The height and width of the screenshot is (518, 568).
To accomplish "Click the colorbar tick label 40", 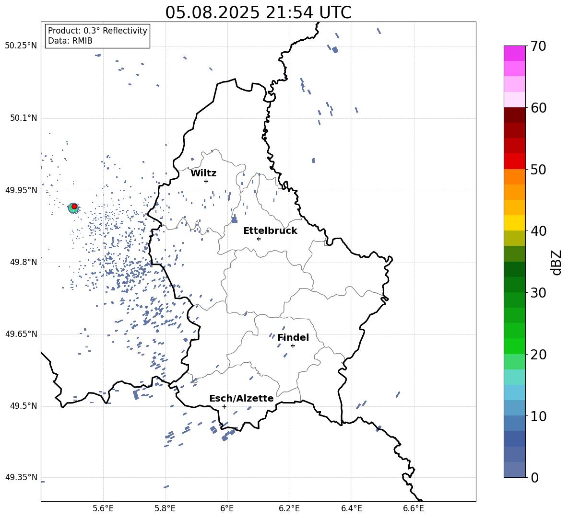I will coord(539,231).
